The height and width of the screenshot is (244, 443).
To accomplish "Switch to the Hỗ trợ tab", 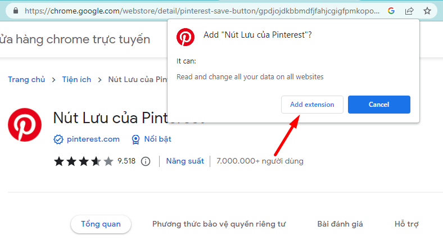I will coord(406,224).
